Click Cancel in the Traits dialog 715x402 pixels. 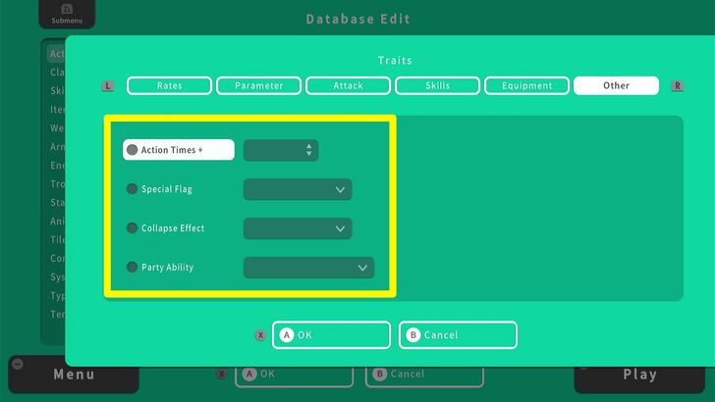click(458, 335)
